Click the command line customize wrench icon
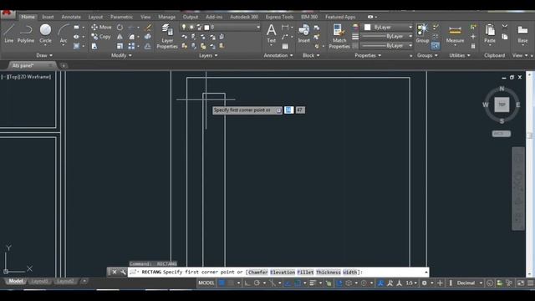This screenshot has height=301, width=535. (123, 272)
